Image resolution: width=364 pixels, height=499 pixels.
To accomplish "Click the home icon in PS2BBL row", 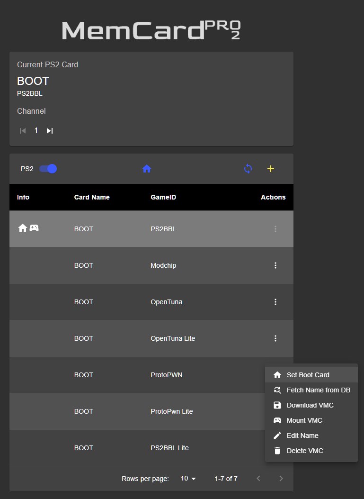I will [22, 228].
